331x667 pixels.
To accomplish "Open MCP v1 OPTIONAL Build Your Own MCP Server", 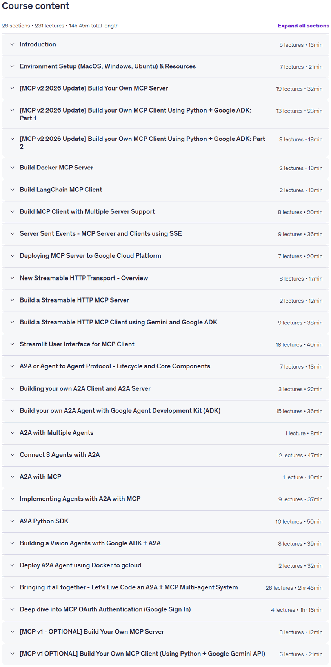I will [165, 632].
